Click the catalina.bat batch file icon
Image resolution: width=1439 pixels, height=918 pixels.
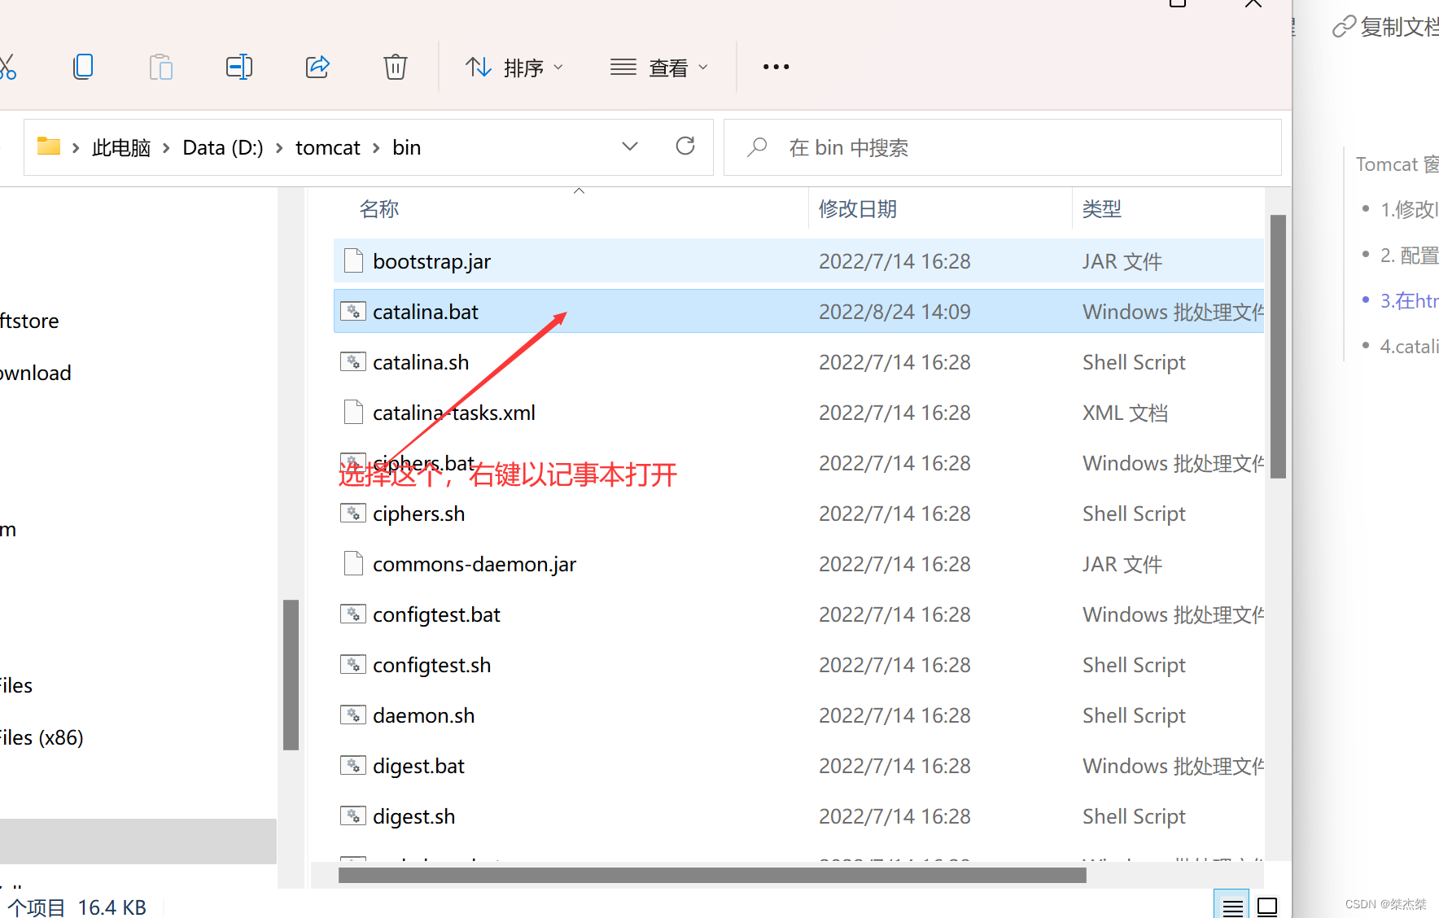(x=353, y=311)
